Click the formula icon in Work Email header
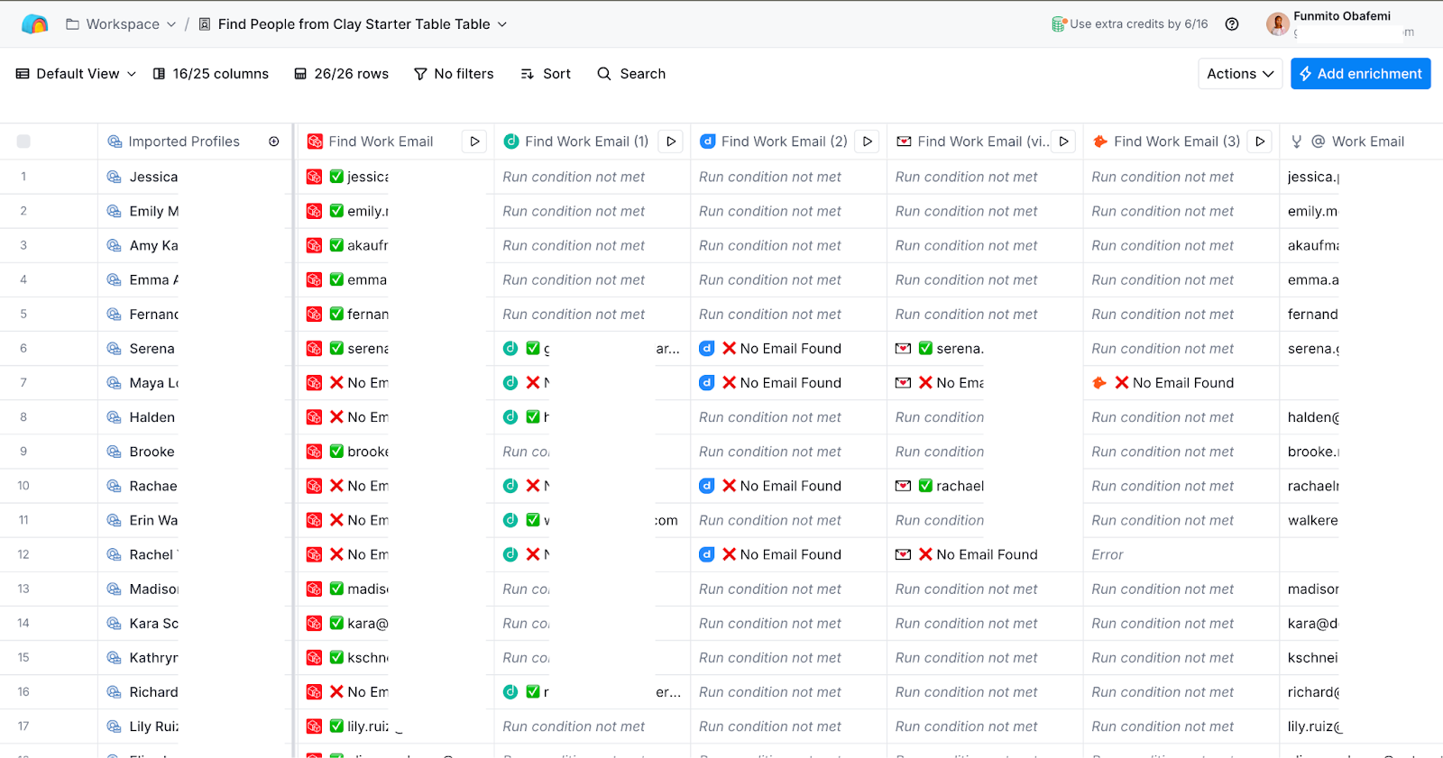The image size is (1443, 758). pyautogui.click(x=1297, y=142)
